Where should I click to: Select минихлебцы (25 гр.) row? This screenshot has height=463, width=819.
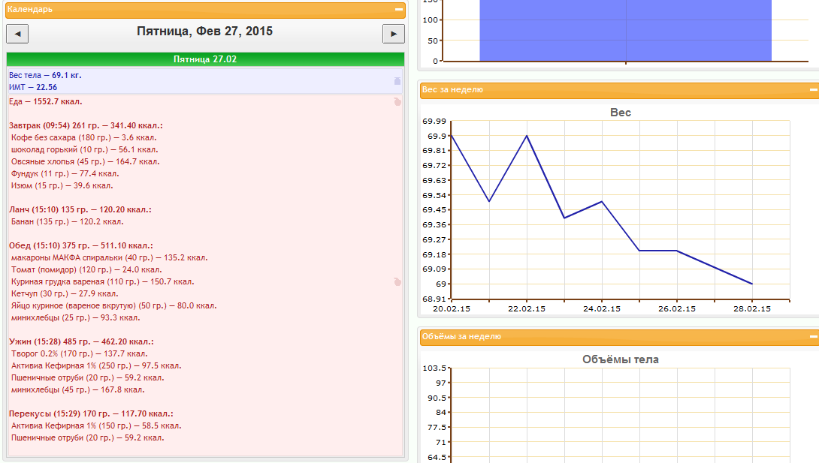[x=75, y=317]
